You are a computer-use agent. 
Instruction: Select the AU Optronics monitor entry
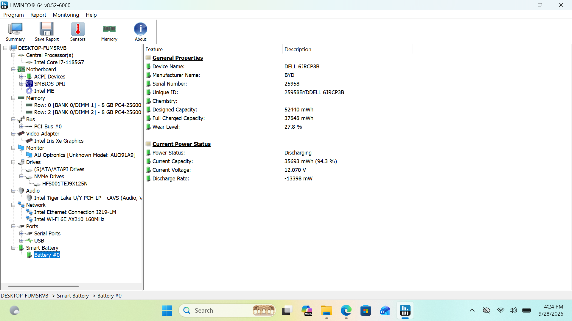85,155
